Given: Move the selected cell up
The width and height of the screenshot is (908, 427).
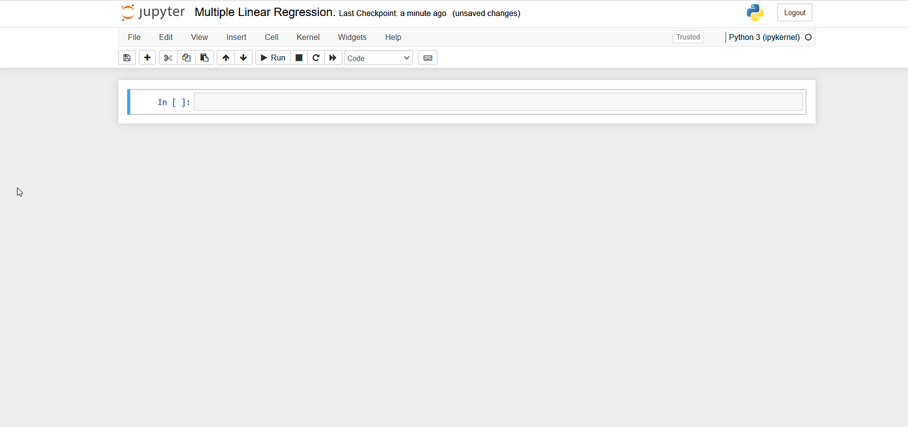Looking at the screenshot, I should click(x=225, y=57).
